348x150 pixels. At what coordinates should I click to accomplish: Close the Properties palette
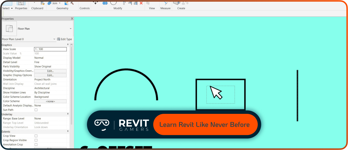click(72, 19)
